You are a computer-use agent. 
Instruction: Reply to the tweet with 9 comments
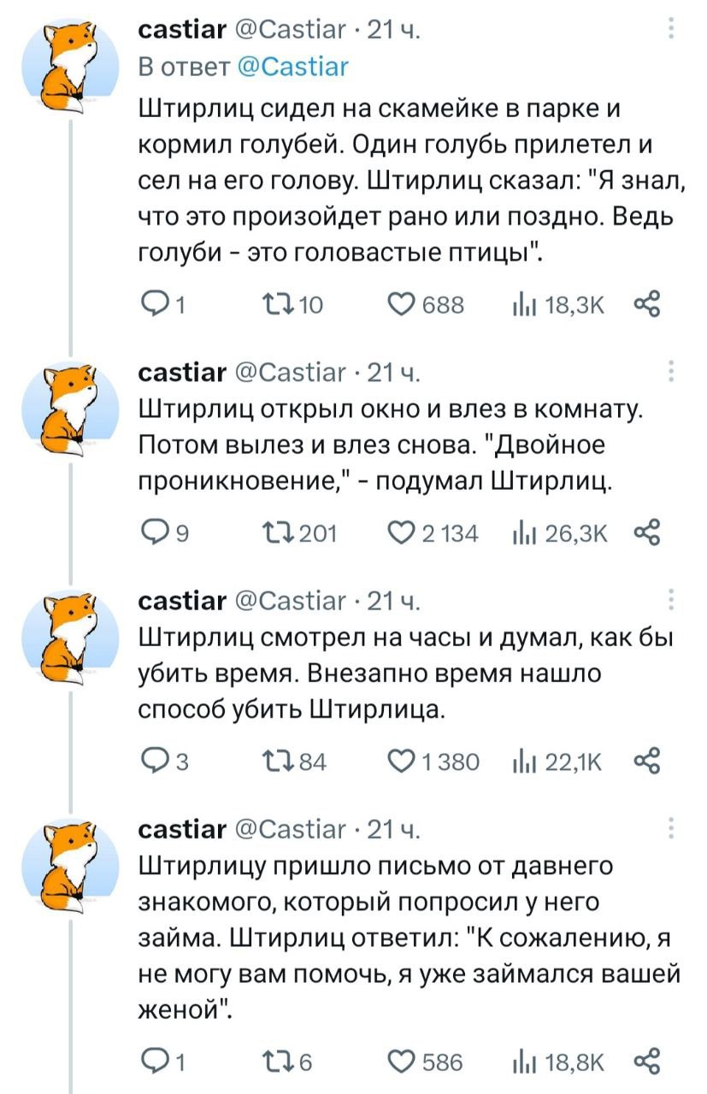click(x=153, y=534)
